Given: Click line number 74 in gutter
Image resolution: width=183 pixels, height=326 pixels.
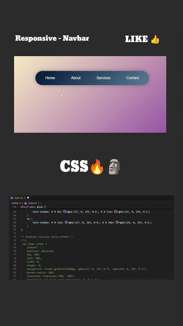Looking at the screenshot, I should [15, 244].
